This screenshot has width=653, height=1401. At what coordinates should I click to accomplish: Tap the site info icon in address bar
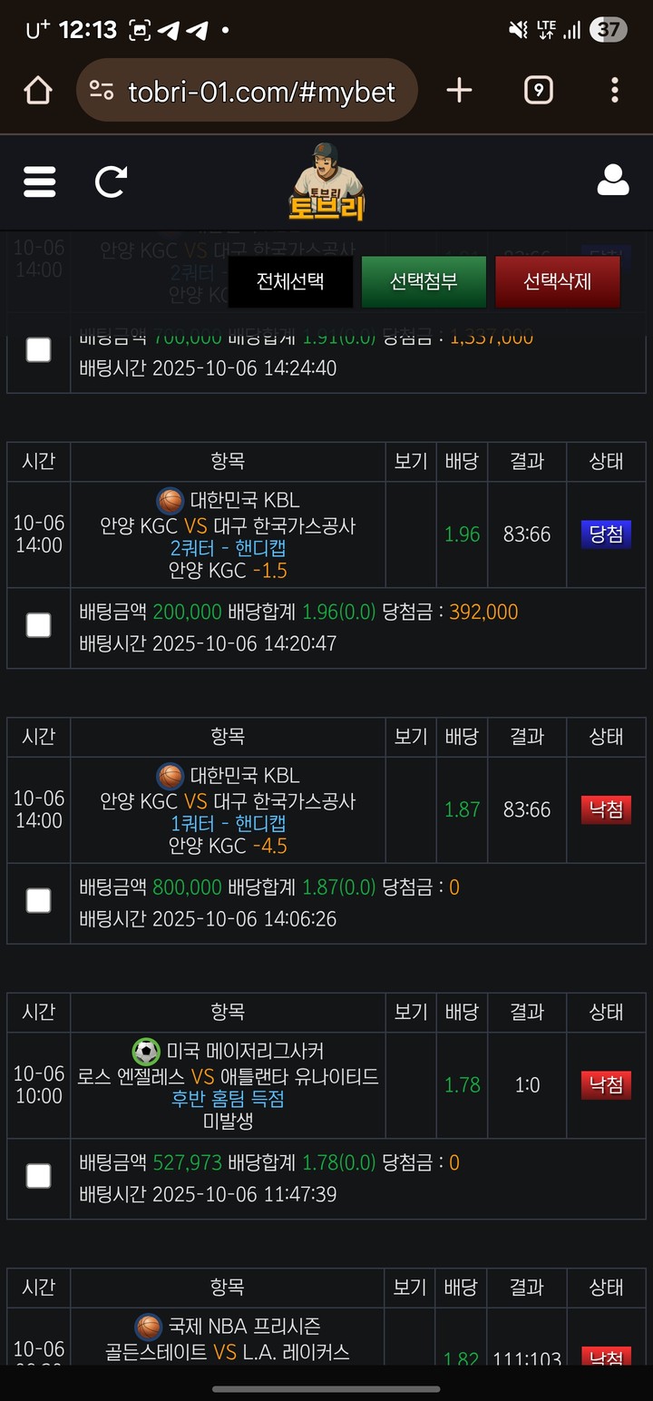point(102,90)
